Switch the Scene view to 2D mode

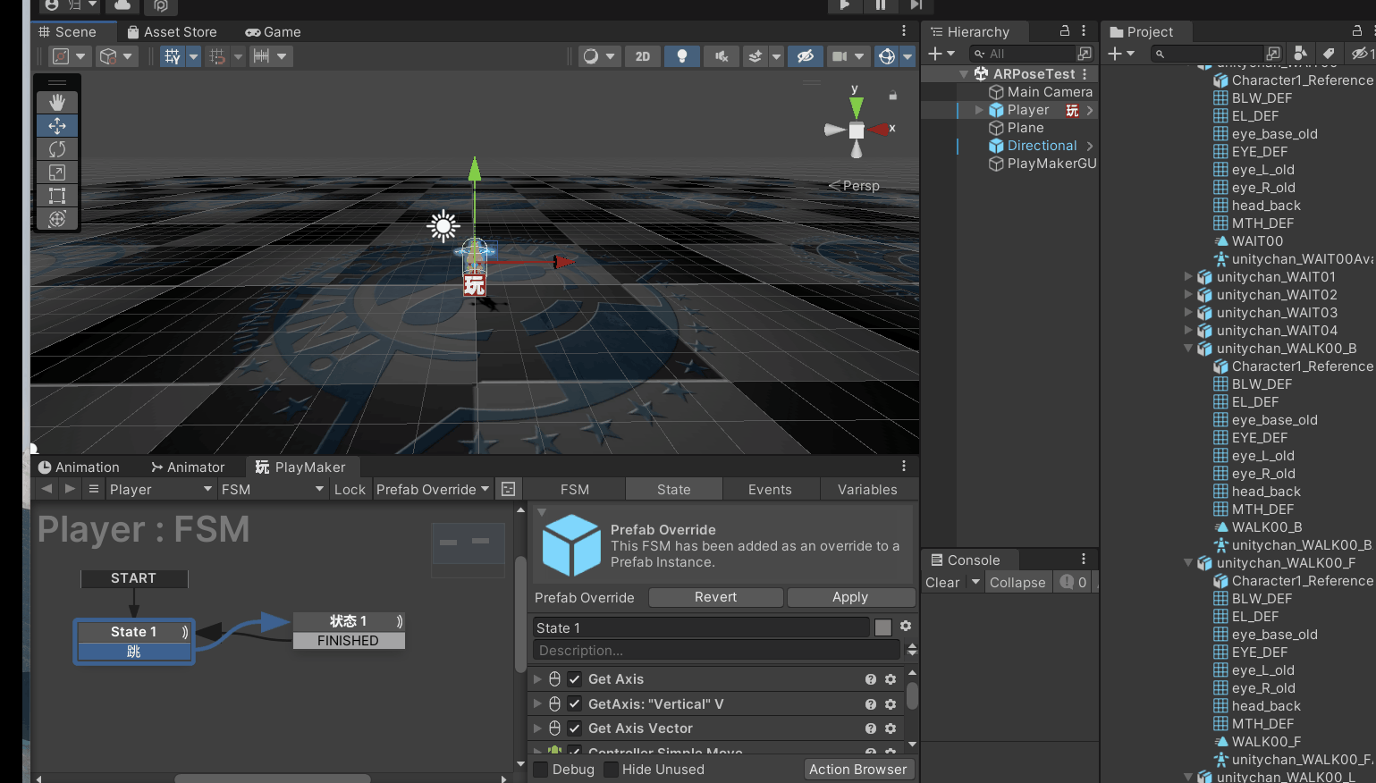(x=642, y=55)
